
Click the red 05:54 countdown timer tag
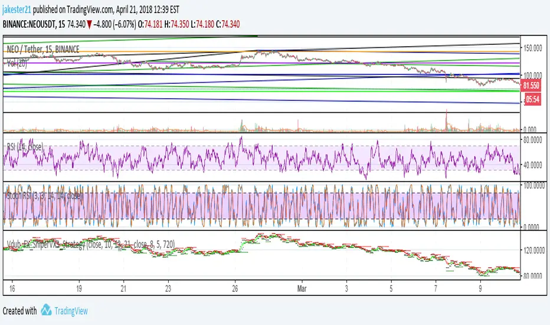click(x=534, y=100)
